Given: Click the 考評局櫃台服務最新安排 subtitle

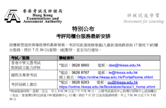Looking at the screenshot, I should (x=83, y=36).
